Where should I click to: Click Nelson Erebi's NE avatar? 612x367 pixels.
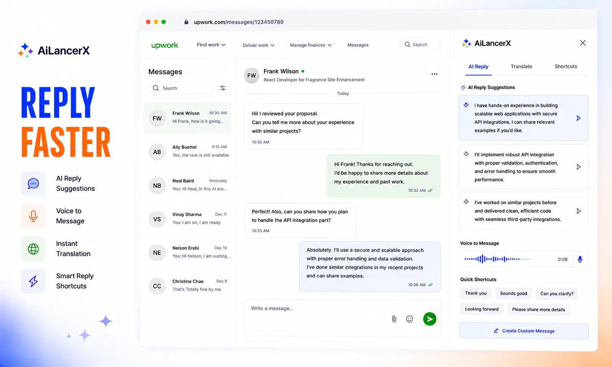tap(157, 253)
